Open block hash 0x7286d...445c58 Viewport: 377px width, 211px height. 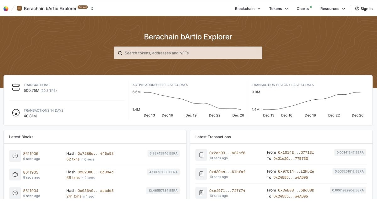[96, 154]
